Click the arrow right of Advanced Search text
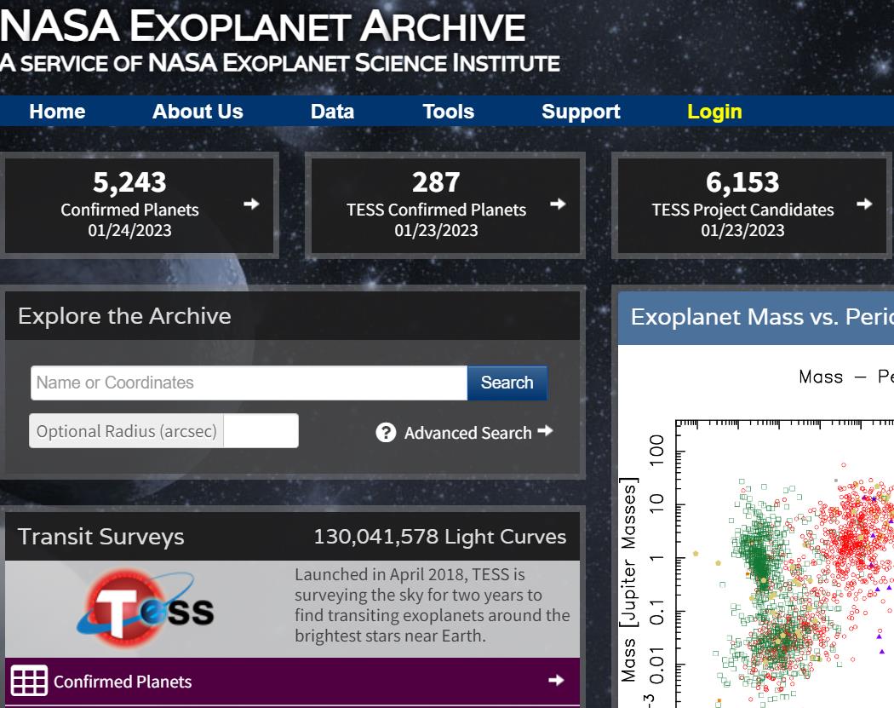The width and height of the screenshot is (894, 708). click(545, 431)
